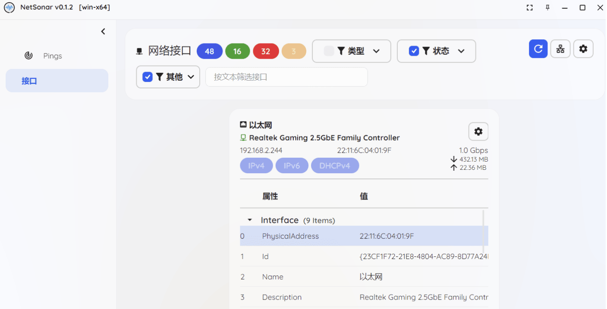Open the Ethernet card's gear settings icon

478,131
